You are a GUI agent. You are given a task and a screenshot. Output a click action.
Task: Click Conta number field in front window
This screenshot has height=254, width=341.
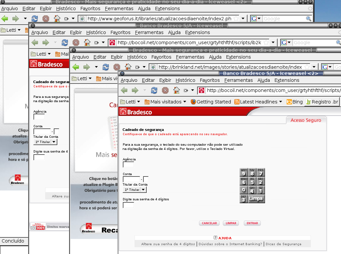[x=132, y=179]
